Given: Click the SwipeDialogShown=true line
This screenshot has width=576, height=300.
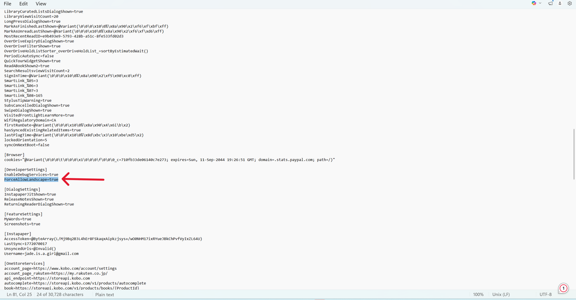Looking at the screenshot, I should 28,110.
